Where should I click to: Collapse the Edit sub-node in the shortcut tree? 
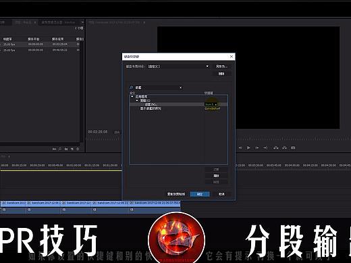point(137,100)
